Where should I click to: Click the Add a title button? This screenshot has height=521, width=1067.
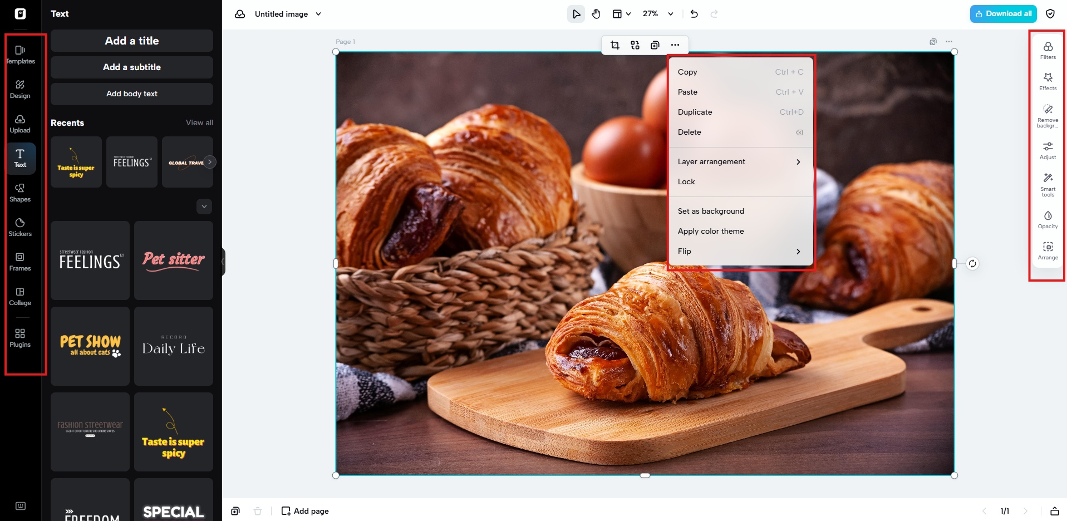[131, 40]
